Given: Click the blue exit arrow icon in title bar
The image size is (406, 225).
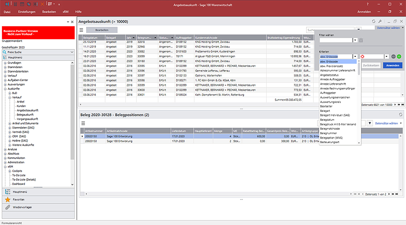Looking at the screenshot, I should click(x=7, y=4).
